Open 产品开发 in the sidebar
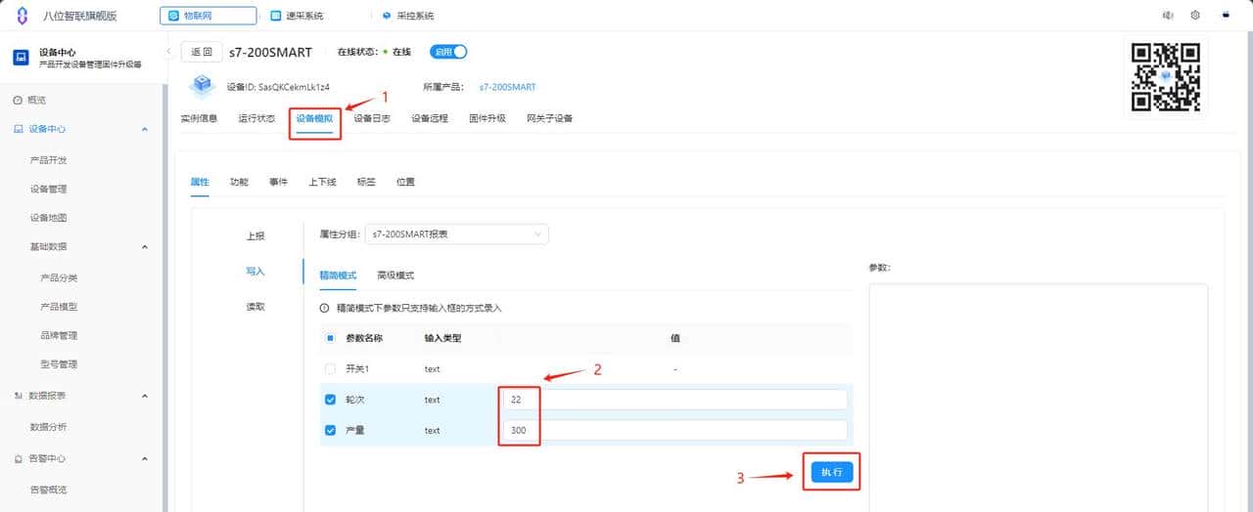The image size is (1253, 512). [48, 160]
